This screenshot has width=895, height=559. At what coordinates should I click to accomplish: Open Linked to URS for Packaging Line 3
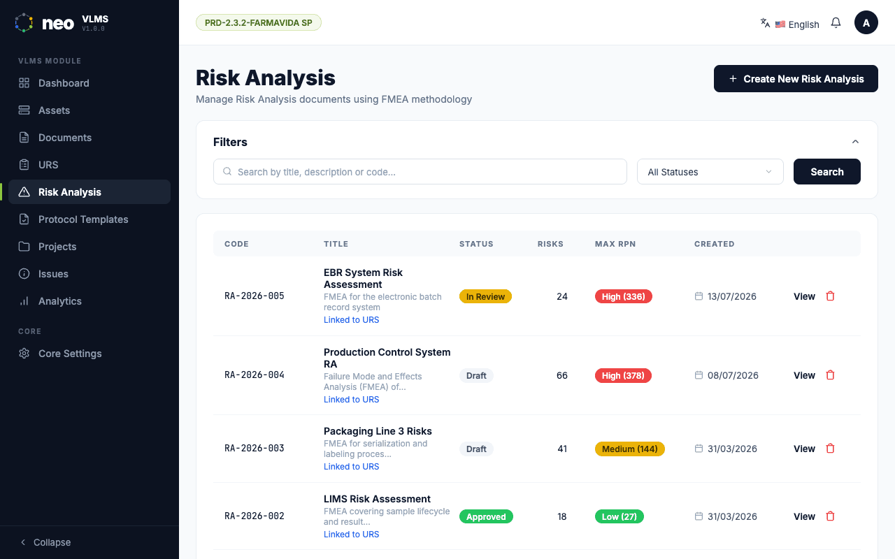(x=351, y=467)
